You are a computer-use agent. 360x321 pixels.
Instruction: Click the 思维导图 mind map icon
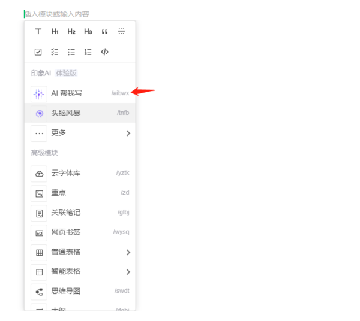(x=39, y=292)
